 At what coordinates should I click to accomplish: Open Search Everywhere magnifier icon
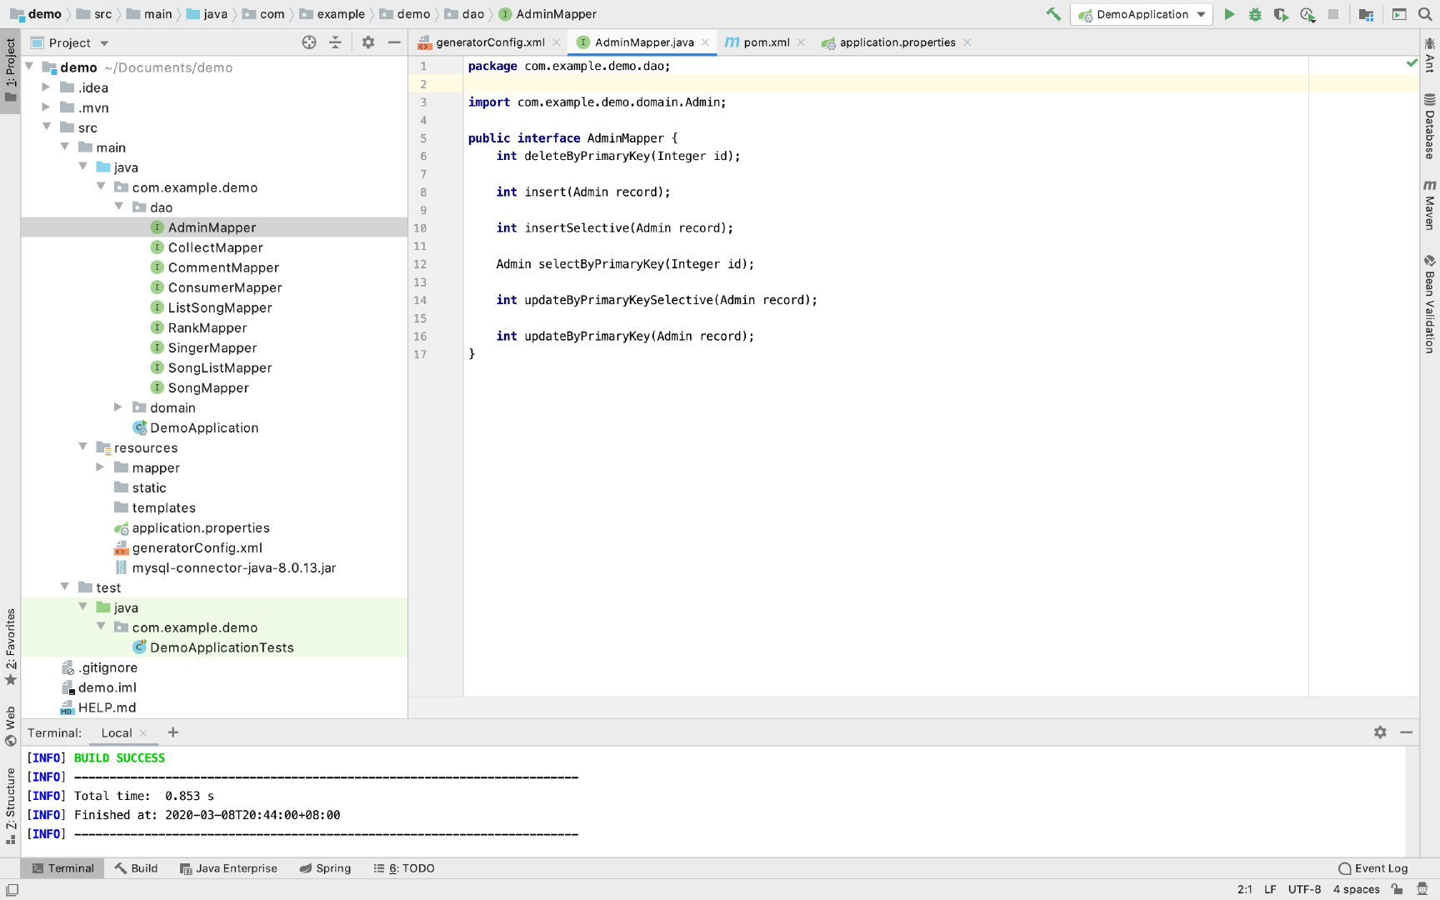point(1425,14)
